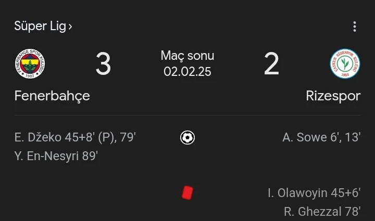The image size is (375, 221).
Task: Click the Fenerbahçe club crest
Action: click(x=31, y=64)
